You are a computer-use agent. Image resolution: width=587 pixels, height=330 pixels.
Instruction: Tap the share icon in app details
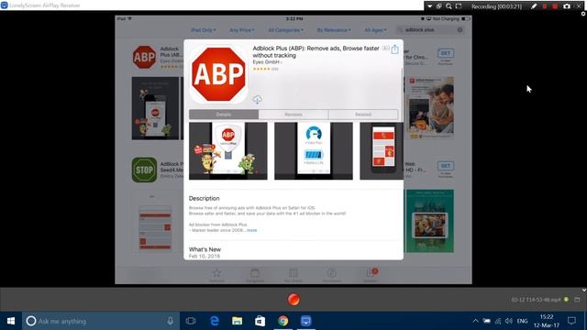(x=395, y=49)
